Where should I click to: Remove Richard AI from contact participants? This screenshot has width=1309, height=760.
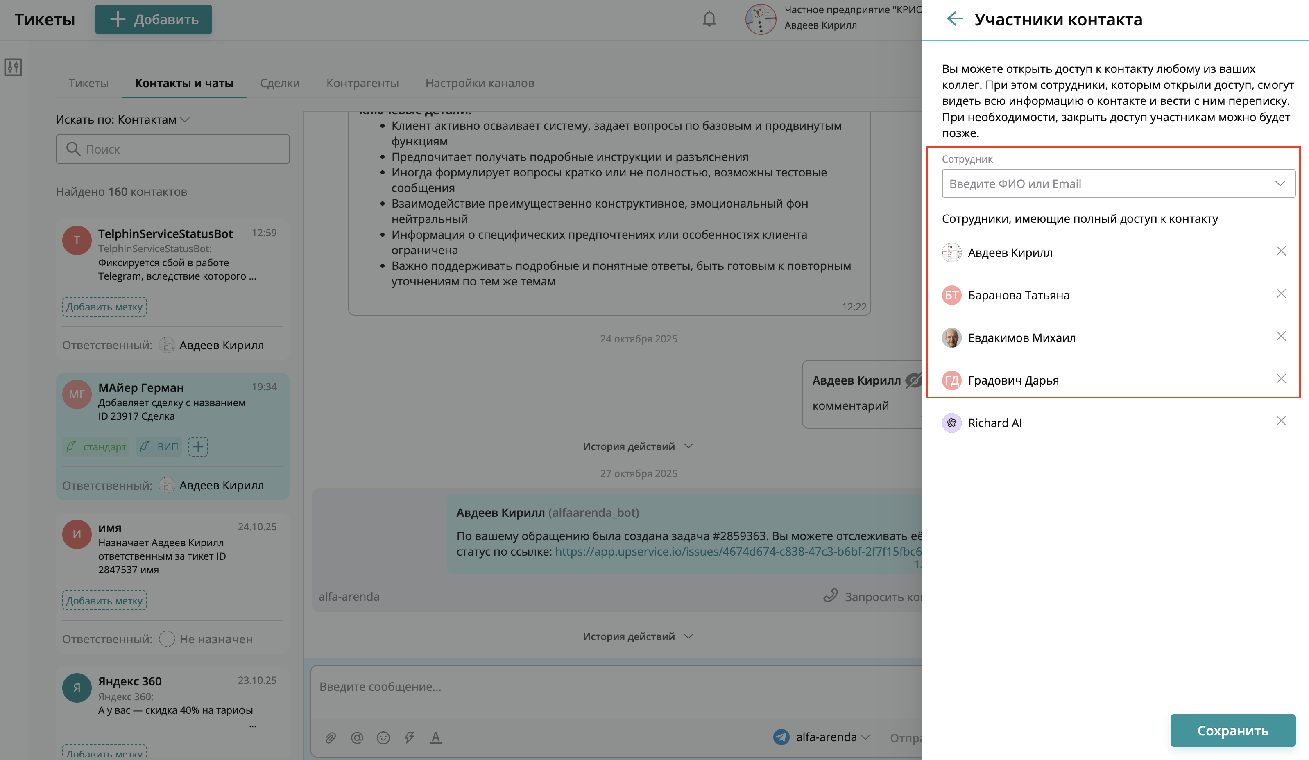coord(1281,421)
